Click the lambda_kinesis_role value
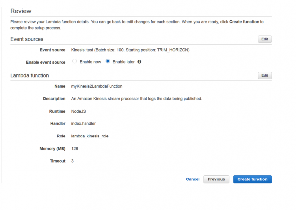 (x=90, y=136)
